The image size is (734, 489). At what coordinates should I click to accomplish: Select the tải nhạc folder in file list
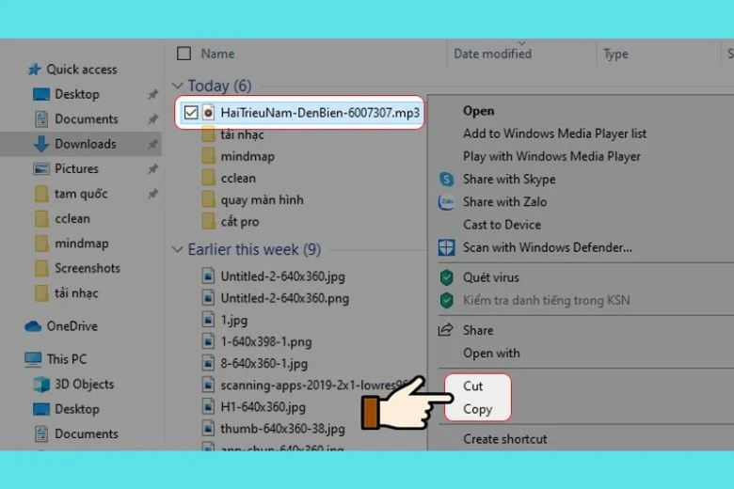[x=242, y=134]
